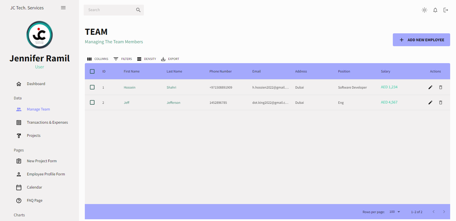Tick the checkbox for Jeff's row
Viewport: 456px width, 221px height.
click(92, 102)
